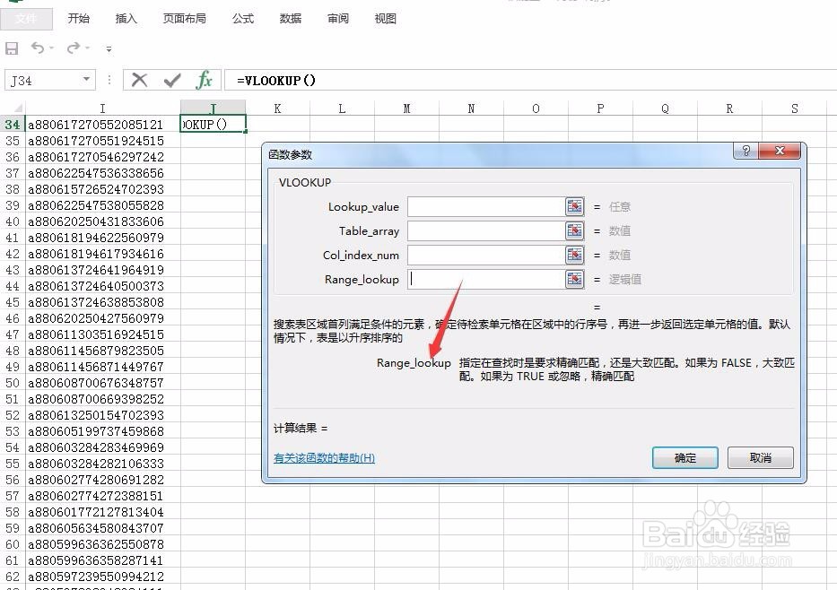Click the Undo icon

(38, 48)
